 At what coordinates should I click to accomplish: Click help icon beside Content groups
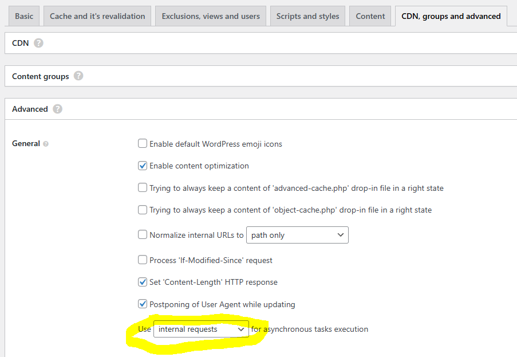pyautogui.click(x=78, y=76)
